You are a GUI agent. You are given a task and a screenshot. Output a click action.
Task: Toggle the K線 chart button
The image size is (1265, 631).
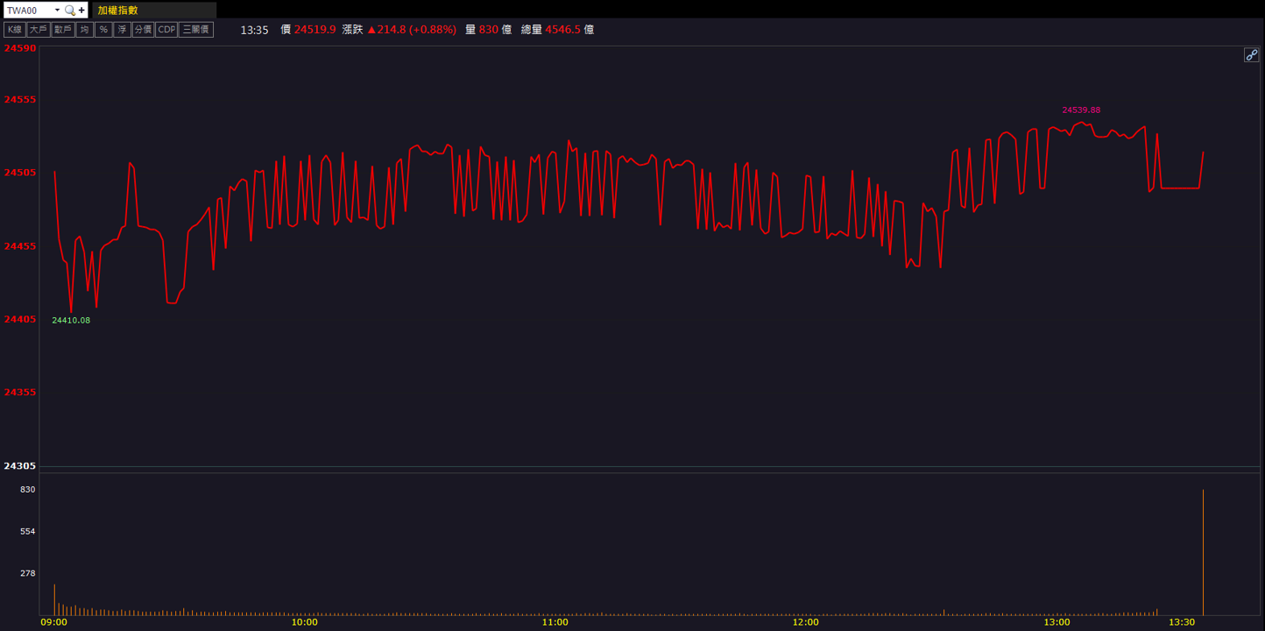(x=14, y=30)
